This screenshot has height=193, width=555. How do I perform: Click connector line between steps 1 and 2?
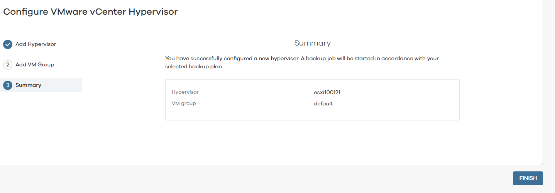click(x=8, y=54)
